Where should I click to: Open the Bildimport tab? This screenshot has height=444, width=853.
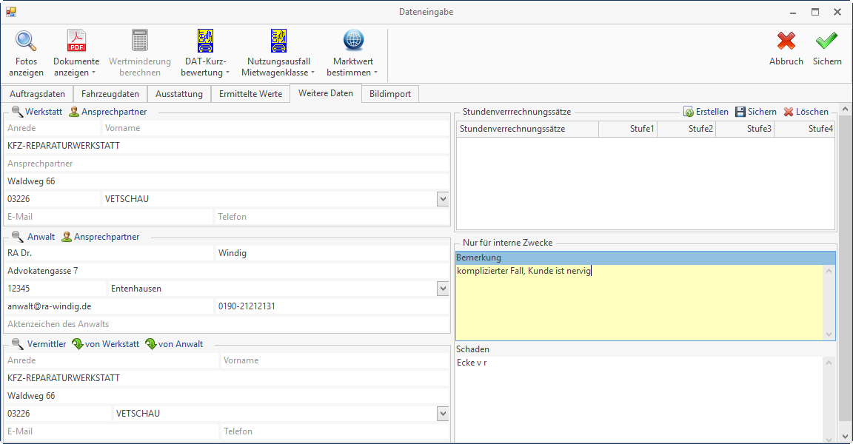click(x=390, y=94)
